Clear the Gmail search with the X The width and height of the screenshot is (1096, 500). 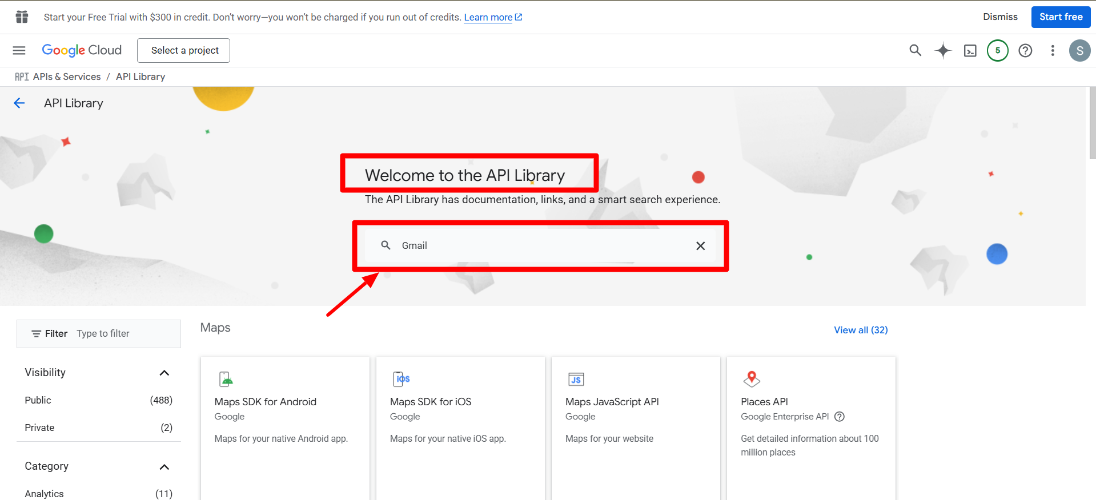[700, 245]
